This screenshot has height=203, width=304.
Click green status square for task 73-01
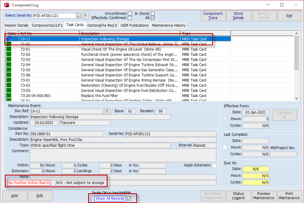click(8, 80)
